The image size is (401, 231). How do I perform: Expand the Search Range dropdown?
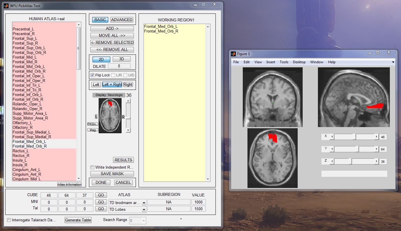click(143, 220)
